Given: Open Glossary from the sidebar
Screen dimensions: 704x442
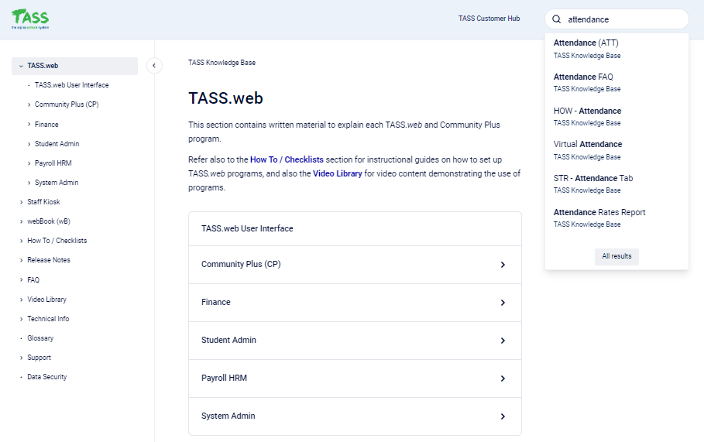Looking at the screenshot, I should click(x=40, y=338).
